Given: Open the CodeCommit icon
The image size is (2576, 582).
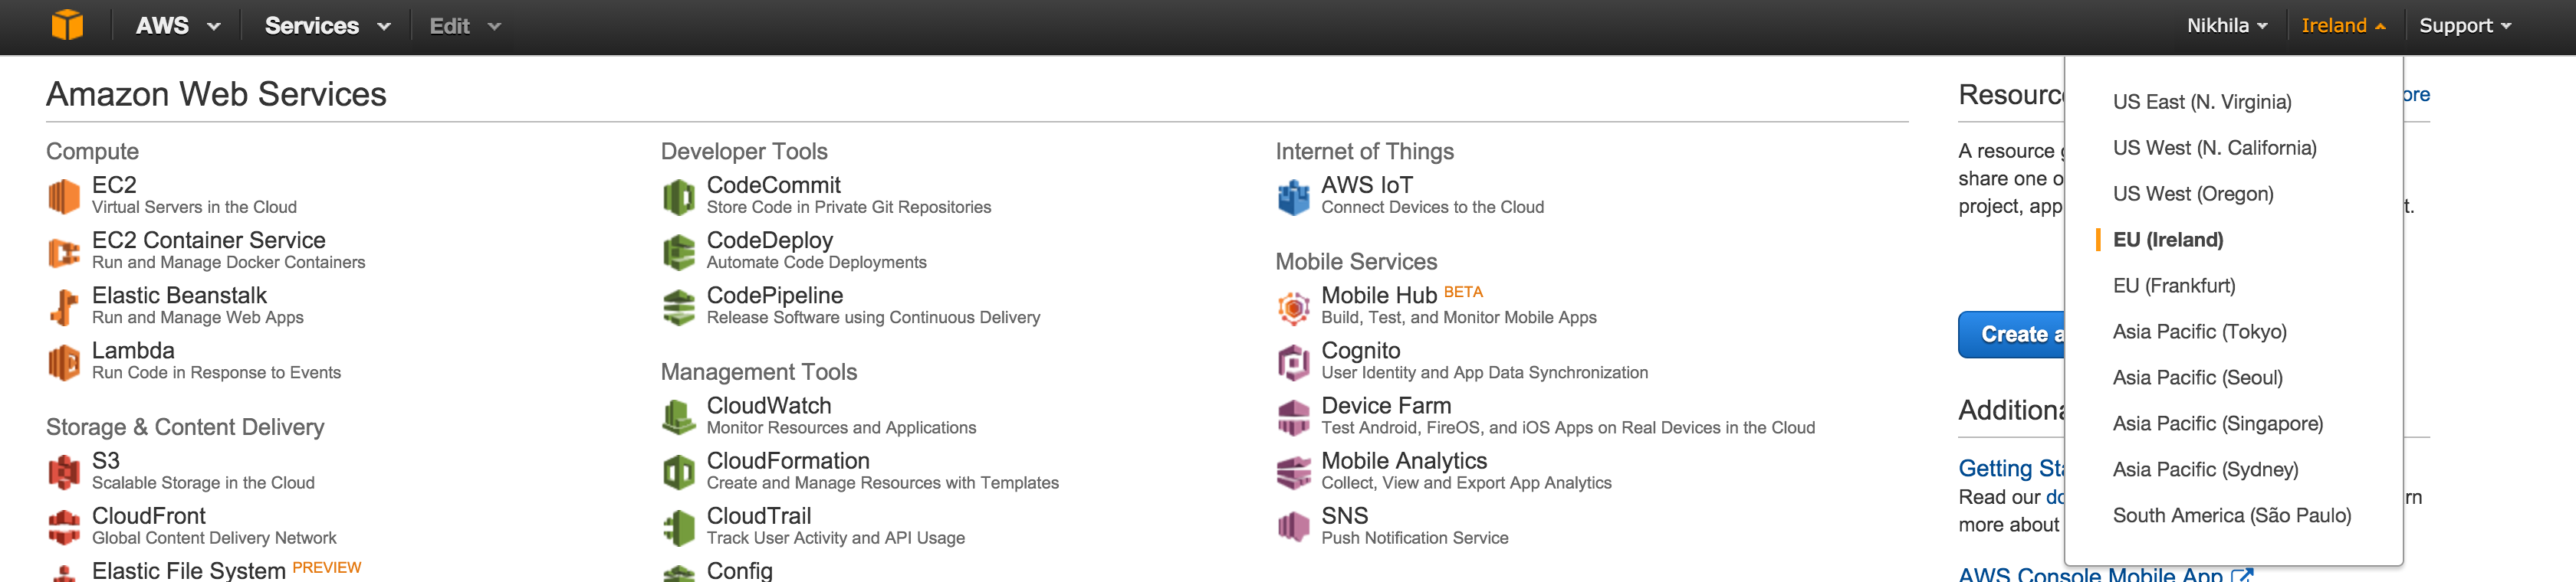Looking at the screenshot, I should tap(679, 196).
